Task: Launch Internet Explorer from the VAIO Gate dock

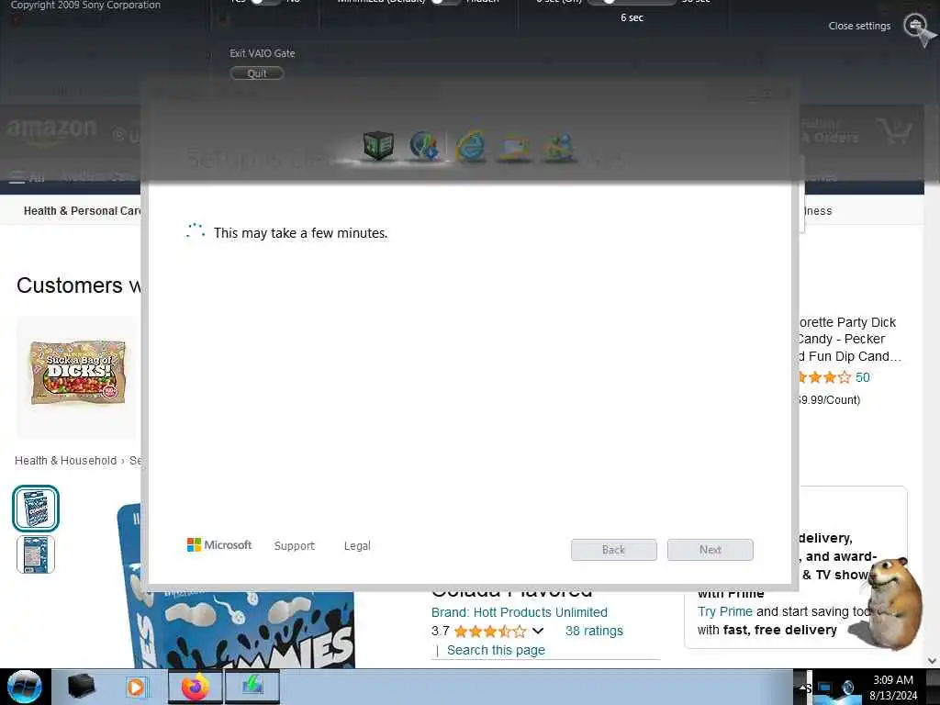Action: coord(470,146)
